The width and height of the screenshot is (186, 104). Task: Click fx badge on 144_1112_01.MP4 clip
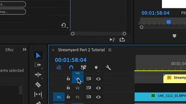tap(153, 96)
